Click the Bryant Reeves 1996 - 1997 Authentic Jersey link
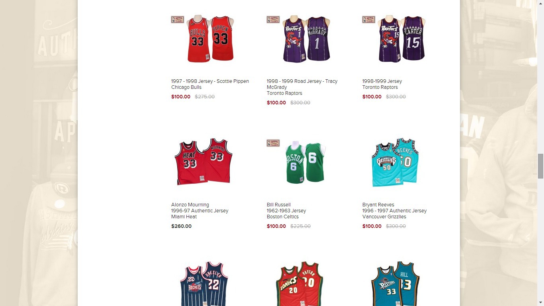 point(394,211)
